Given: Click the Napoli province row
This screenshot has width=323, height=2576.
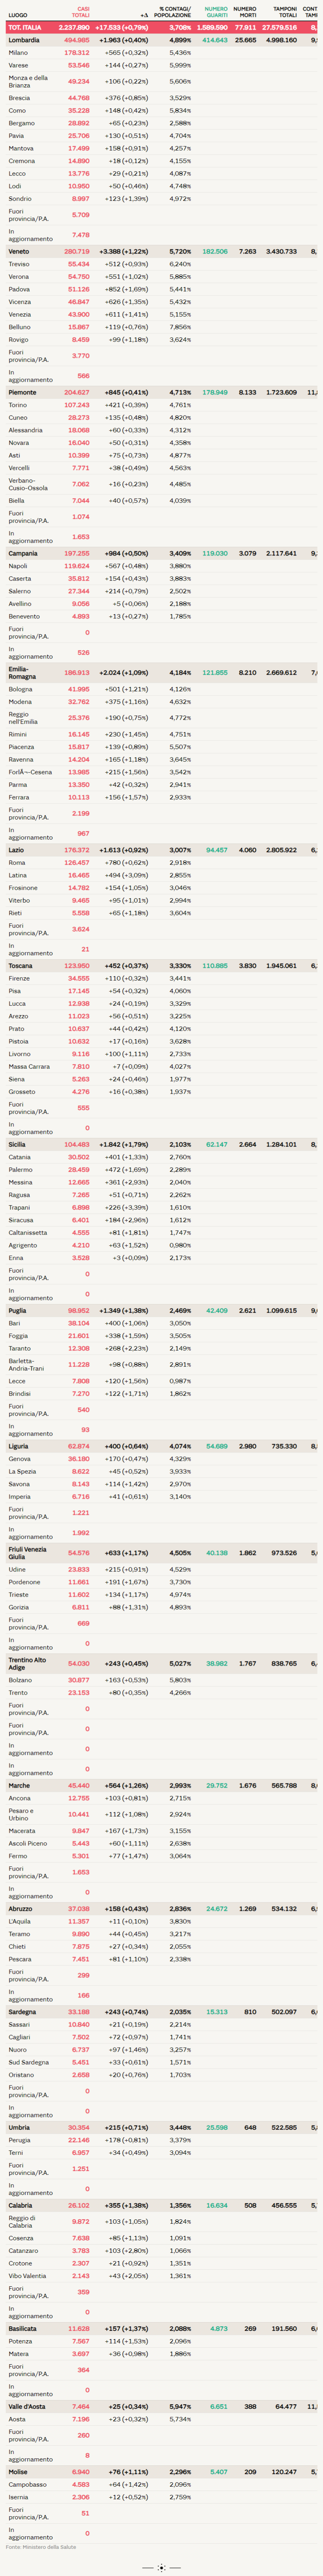Looking at the screenshot, I should [x=18, y=566].
